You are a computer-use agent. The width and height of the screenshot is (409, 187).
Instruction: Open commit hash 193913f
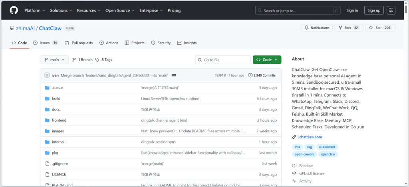tap(220, 75)
